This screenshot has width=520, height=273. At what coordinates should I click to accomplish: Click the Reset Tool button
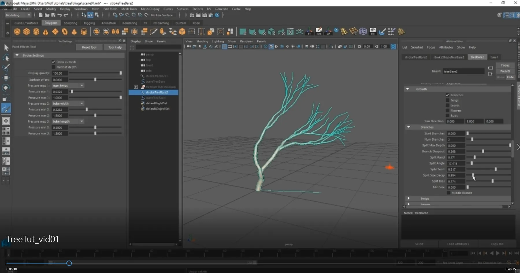click(89, 47)
